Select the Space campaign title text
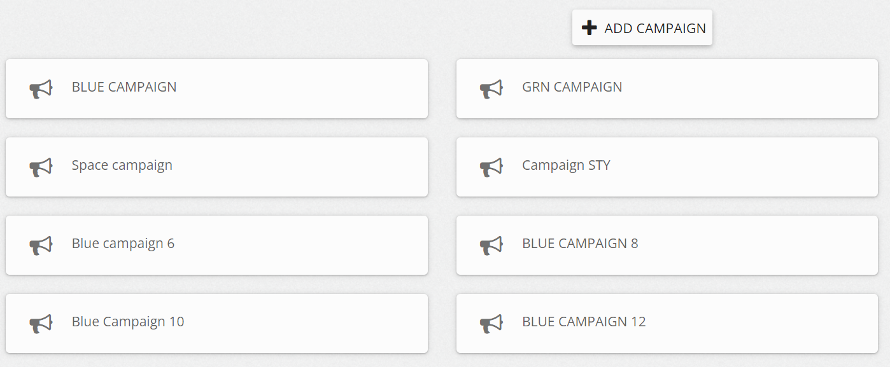 [122, 165]
